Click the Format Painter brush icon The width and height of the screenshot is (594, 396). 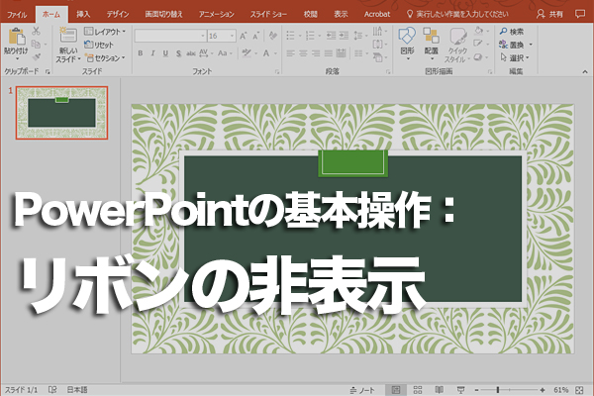37,57
